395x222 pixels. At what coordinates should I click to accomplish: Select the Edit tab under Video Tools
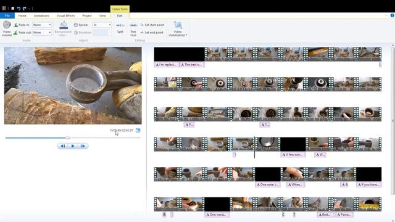[x=120, y=15]
